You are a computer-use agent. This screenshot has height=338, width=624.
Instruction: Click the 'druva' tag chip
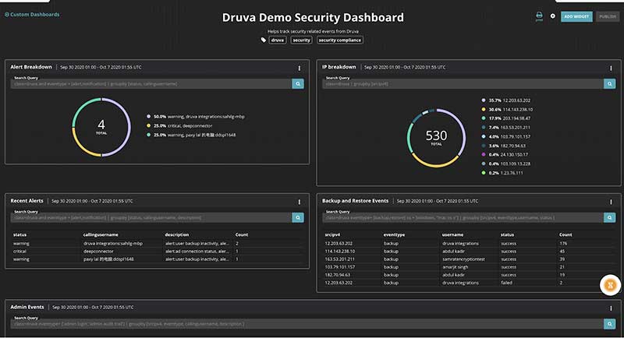[x=277, y=40]
